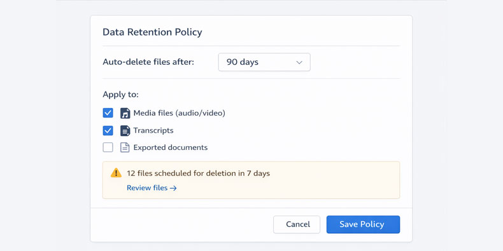This screenshot has height=251, width=503.
Task: Open the auto-delete period dropdown showing 90 days
Action: [264, 62]
